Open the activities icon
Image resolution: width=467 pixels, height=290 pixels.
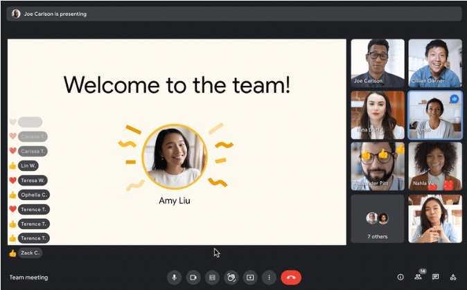[453, 278]
